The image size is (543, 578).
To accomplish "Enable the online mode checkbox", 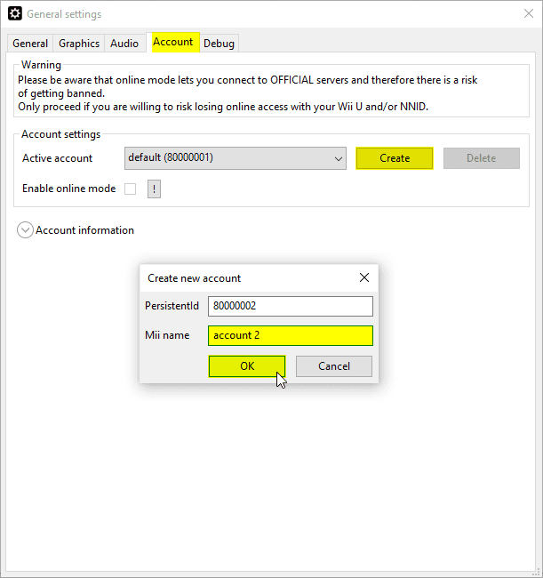I will (131, 189).
